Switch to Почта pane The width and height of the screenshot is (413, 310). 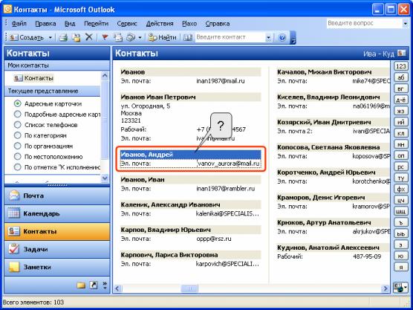[x=57, y=196]
